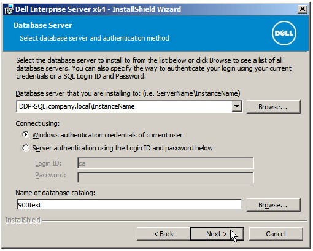Click the Login ID field containing sa
This screenshot has height=251, width=313.
pos(166,163)
